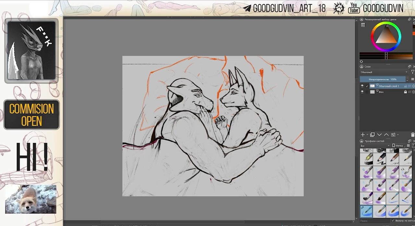Toggle the Фильтр по метке checkbox
The image size is (415, 226).
pos(393,221)
